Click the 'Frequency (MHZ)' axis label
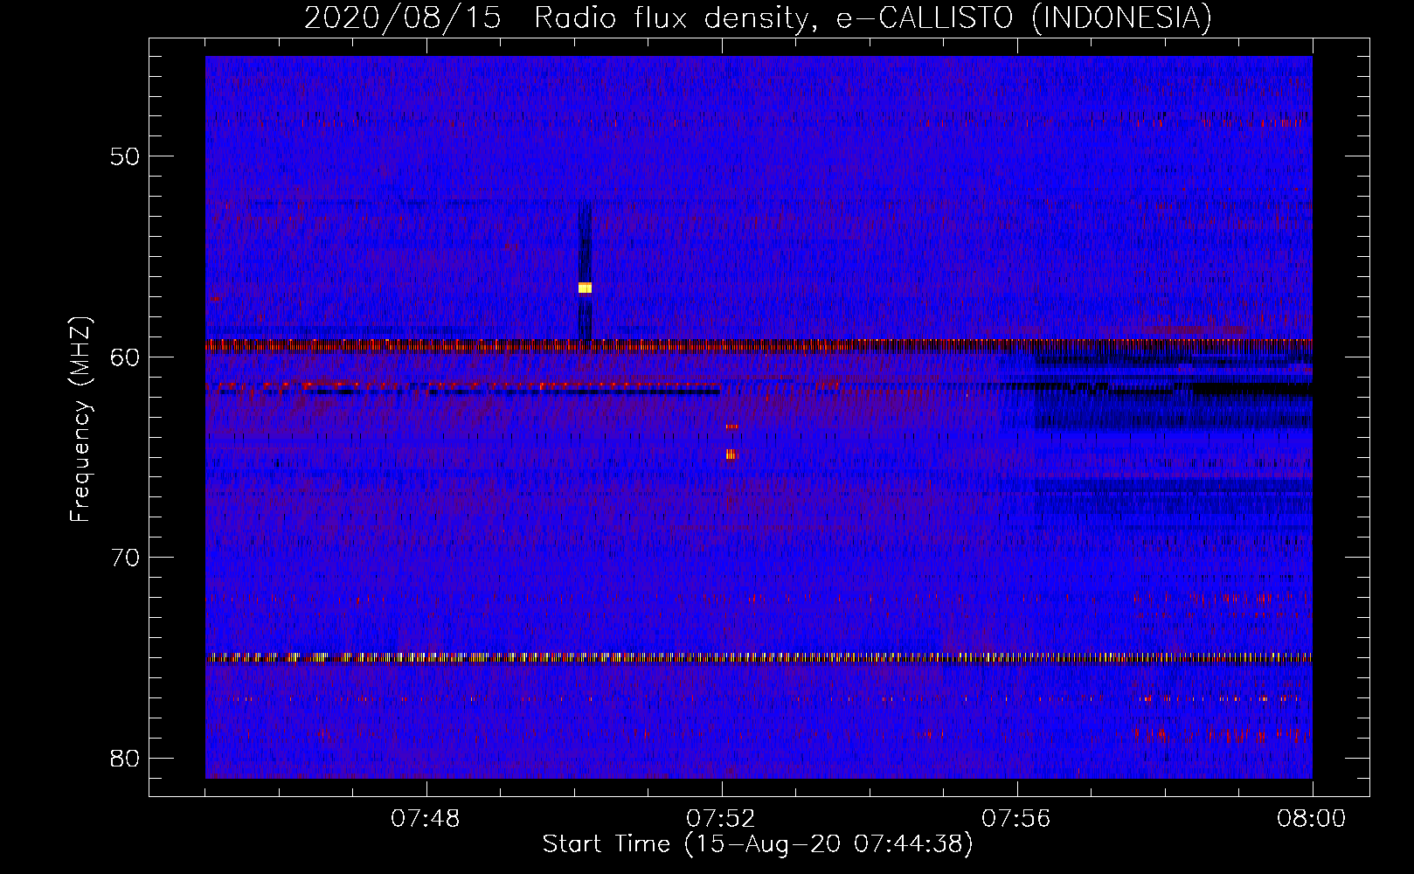 [80, 420]
